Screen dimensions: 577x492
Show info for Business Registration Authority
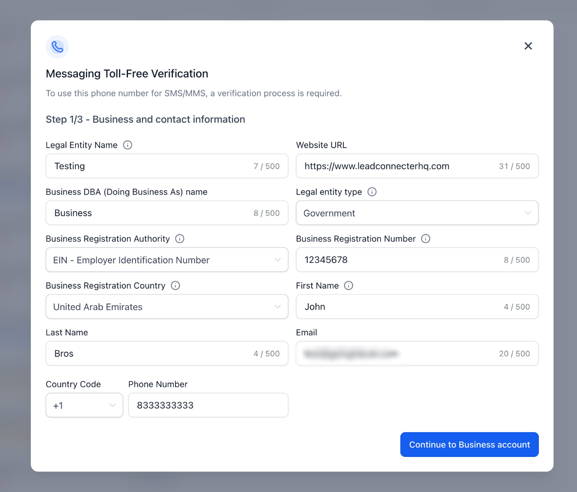[180, 239]
